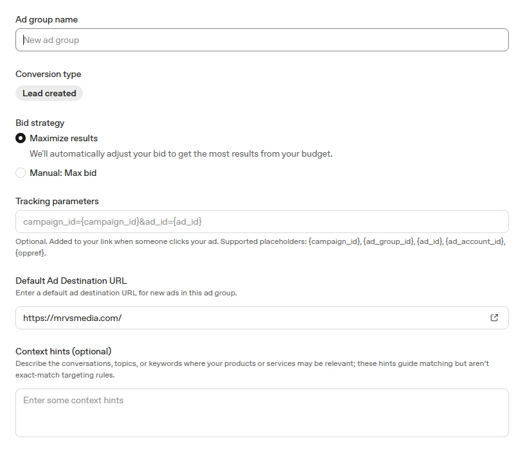The width and height of the screenshot is (525, 461).
Task: Click the 'Ad group name' label
Action: (x=46, y=19)
